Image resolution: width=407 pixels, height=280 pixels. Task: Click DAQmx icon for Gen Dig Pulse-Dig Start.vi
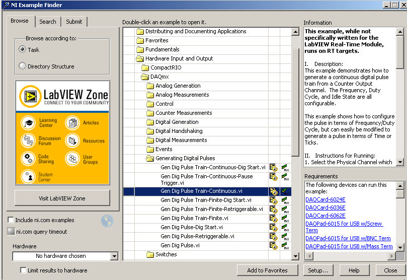pyautogui.click(x=285, y=228)
